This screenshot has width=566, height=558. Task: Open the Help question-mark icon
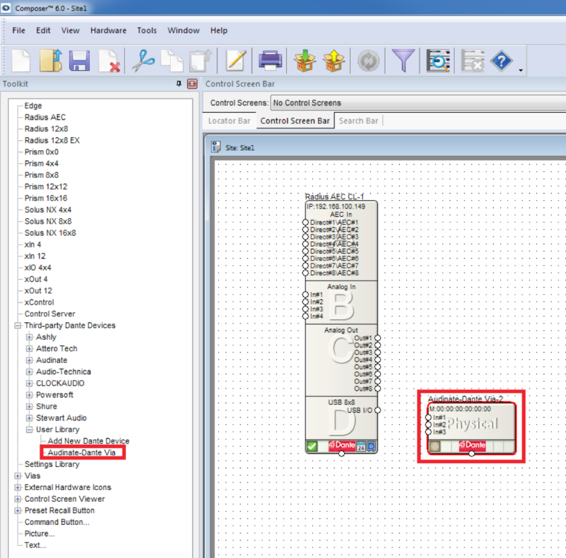pos(500,61)
